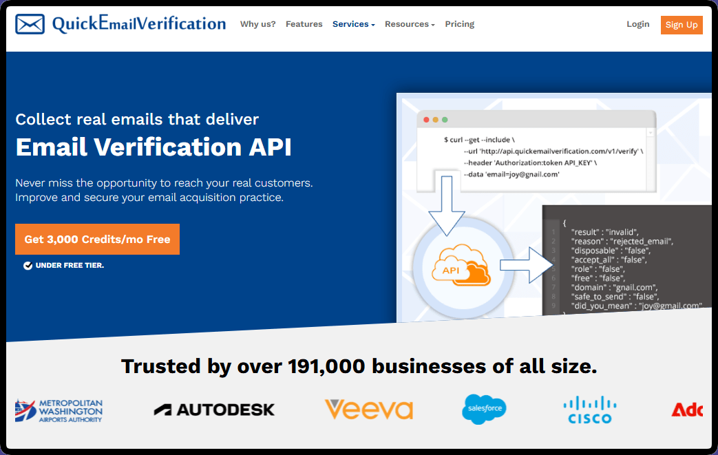Click the Autodesk logo

point(214,410)
